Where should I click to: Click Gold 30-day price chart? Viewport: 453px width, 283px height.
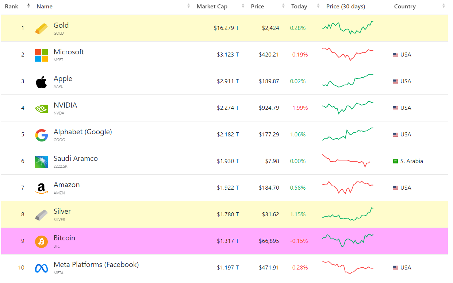pyautogui.click(x=348, y=28)
